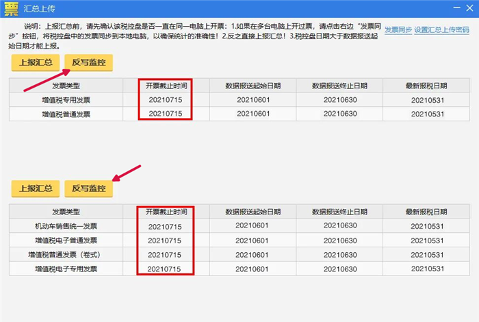Click upper table 发票类型 column header
Image resolution: width=479 pixels, height=322 pixels.
[x=66, y=86]
